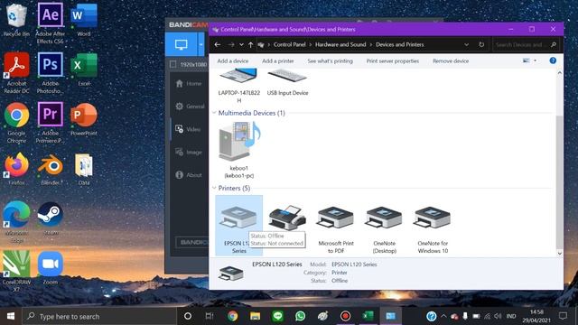This screenshot has width=578, height=325.
Task: Go up one level in Control Panel
Action: (x=251, y=44)
